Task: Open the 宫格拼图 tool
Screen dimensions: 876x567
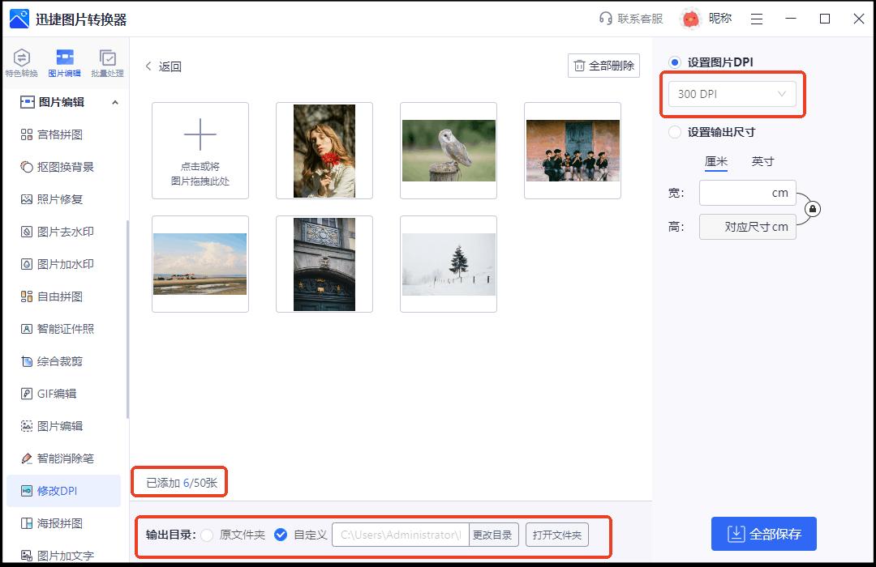Action: [58, 134]
